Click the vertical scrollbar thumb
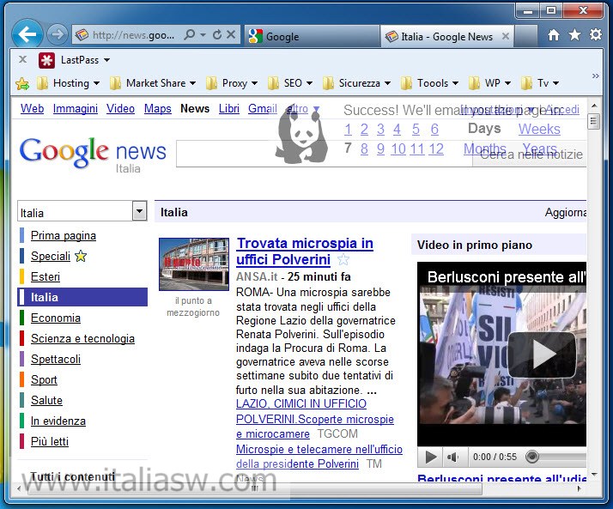 point(593,122)
